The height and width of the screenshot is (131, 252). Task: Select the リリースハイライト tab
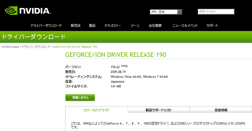[x=96, y=110]
